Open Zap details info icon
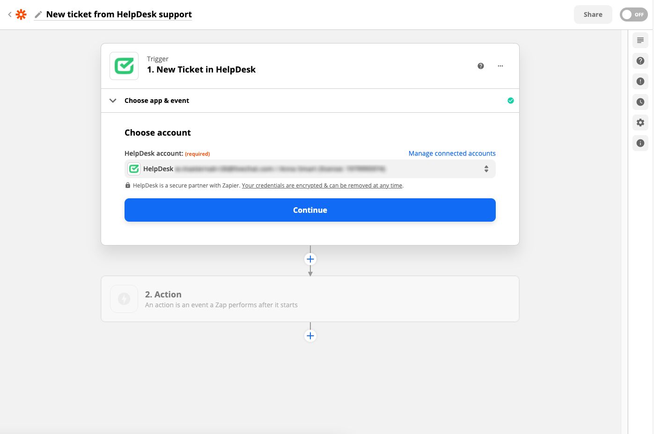The height and width of the screenshot is (434, 654). pos(640,143)
